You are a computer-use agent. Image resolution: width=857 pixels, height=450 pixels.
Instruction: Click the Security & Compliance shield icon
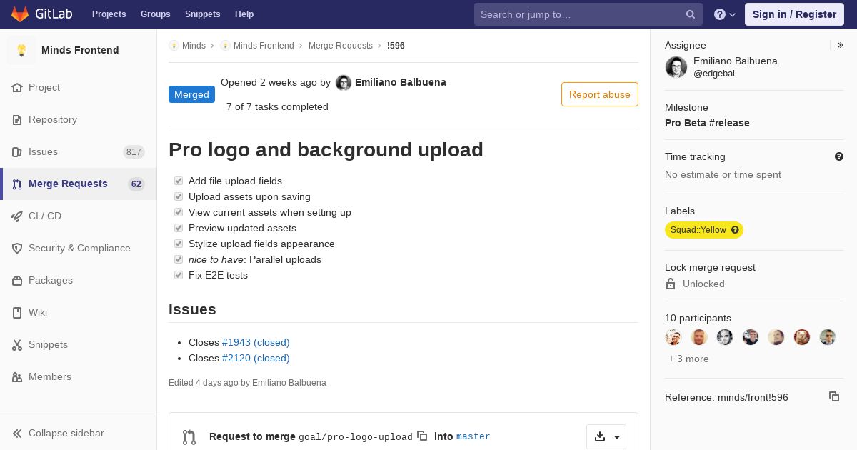pyautogui.click(x=17, y=249)
